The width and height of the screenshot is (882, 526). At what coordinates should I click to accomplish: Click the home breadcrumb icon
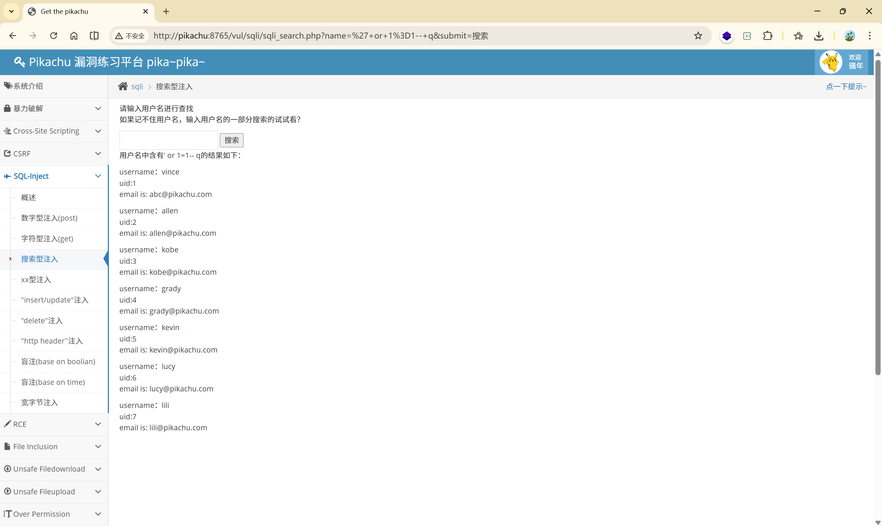[x=123, y=86]
